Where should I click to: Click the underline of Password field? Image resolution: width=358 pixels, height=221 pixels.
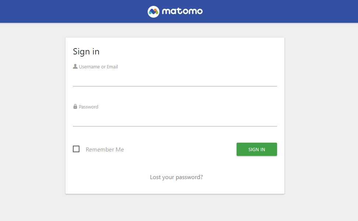(175, 126)
